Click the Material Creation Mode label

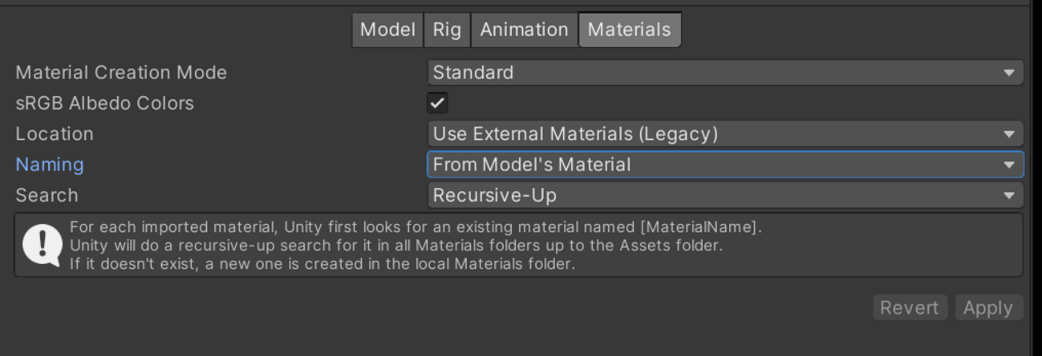[121, 73]
